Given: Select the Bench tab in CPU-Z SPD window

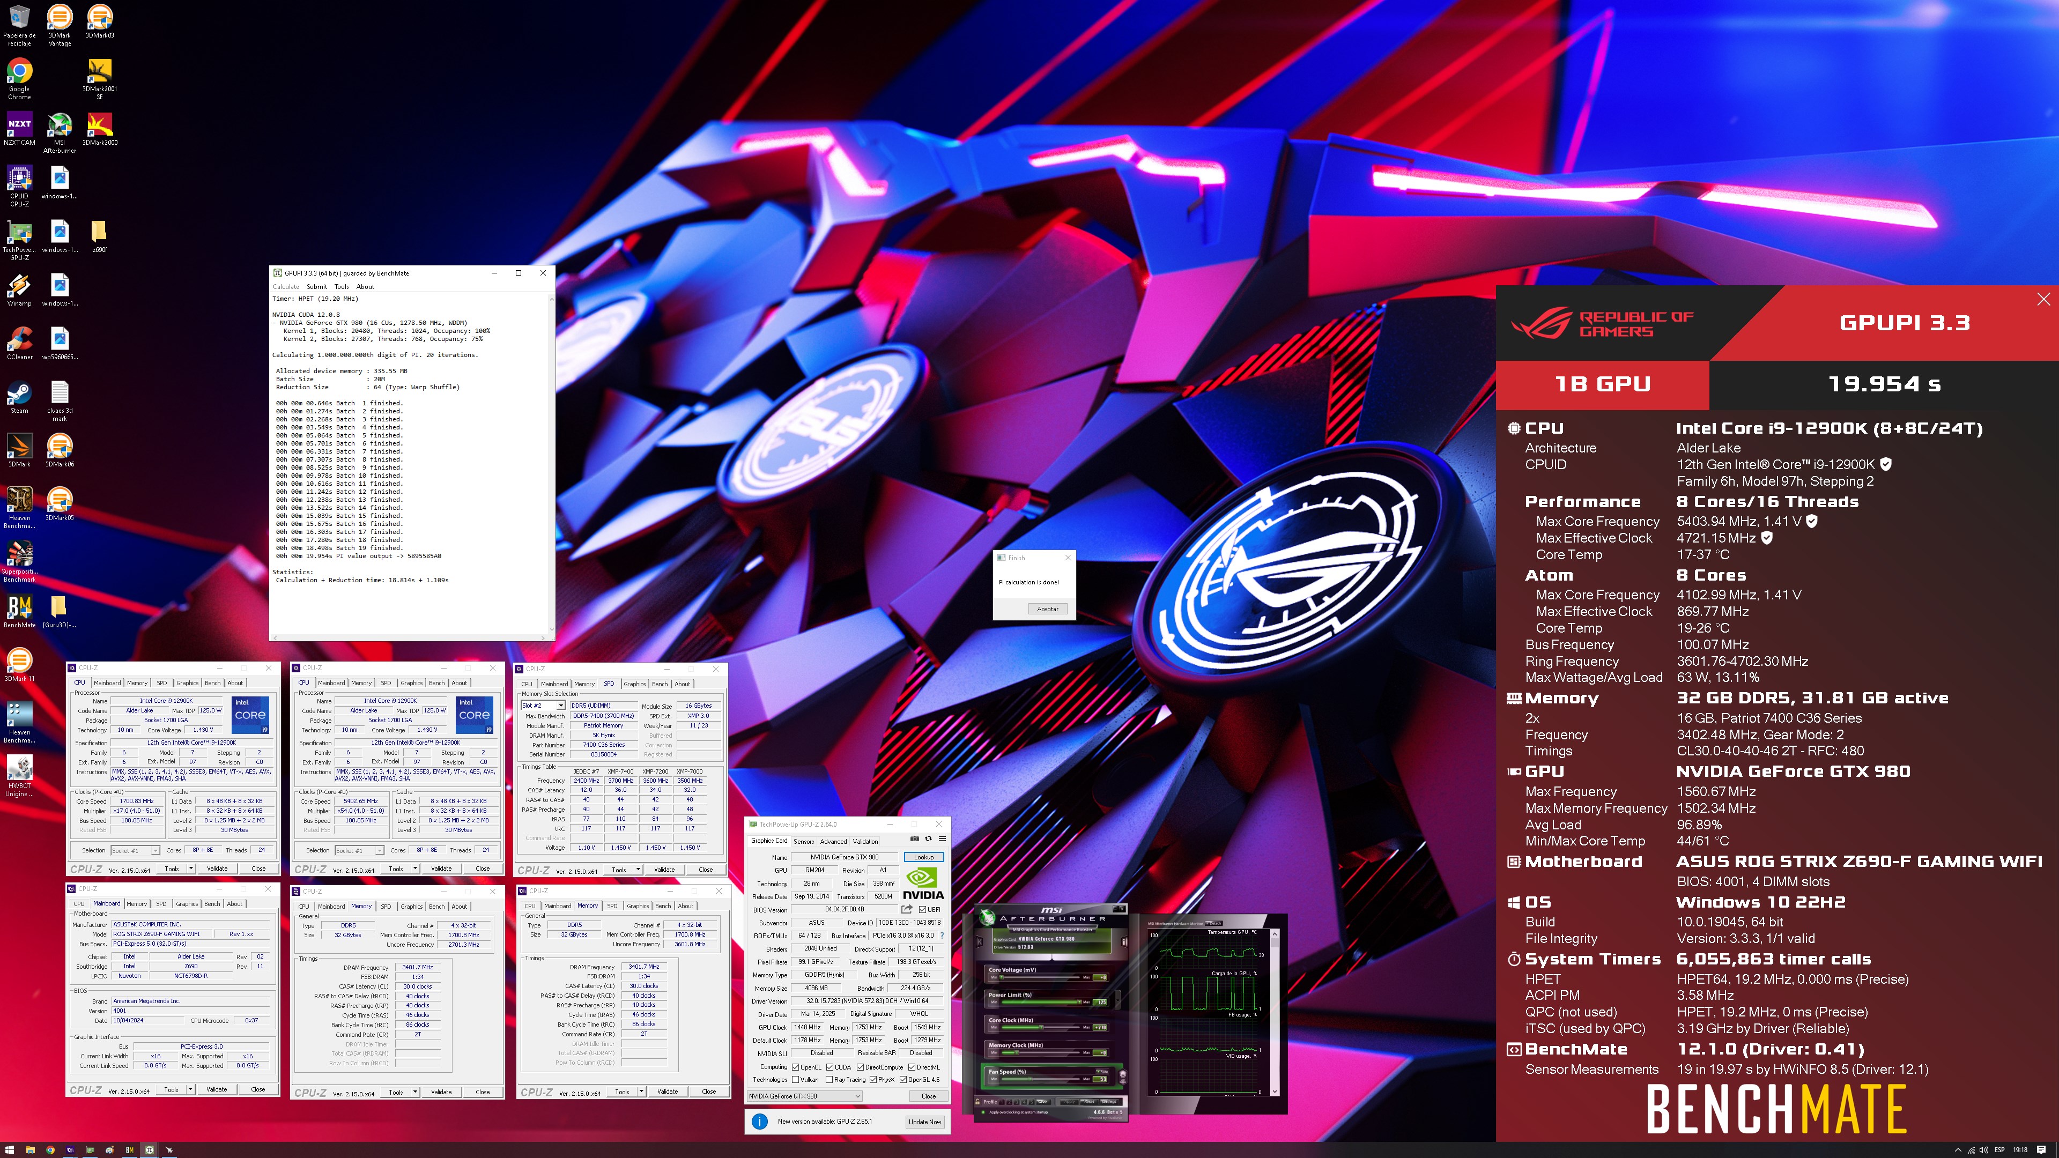Looking at the screenshot, I should tap(660, 684).
